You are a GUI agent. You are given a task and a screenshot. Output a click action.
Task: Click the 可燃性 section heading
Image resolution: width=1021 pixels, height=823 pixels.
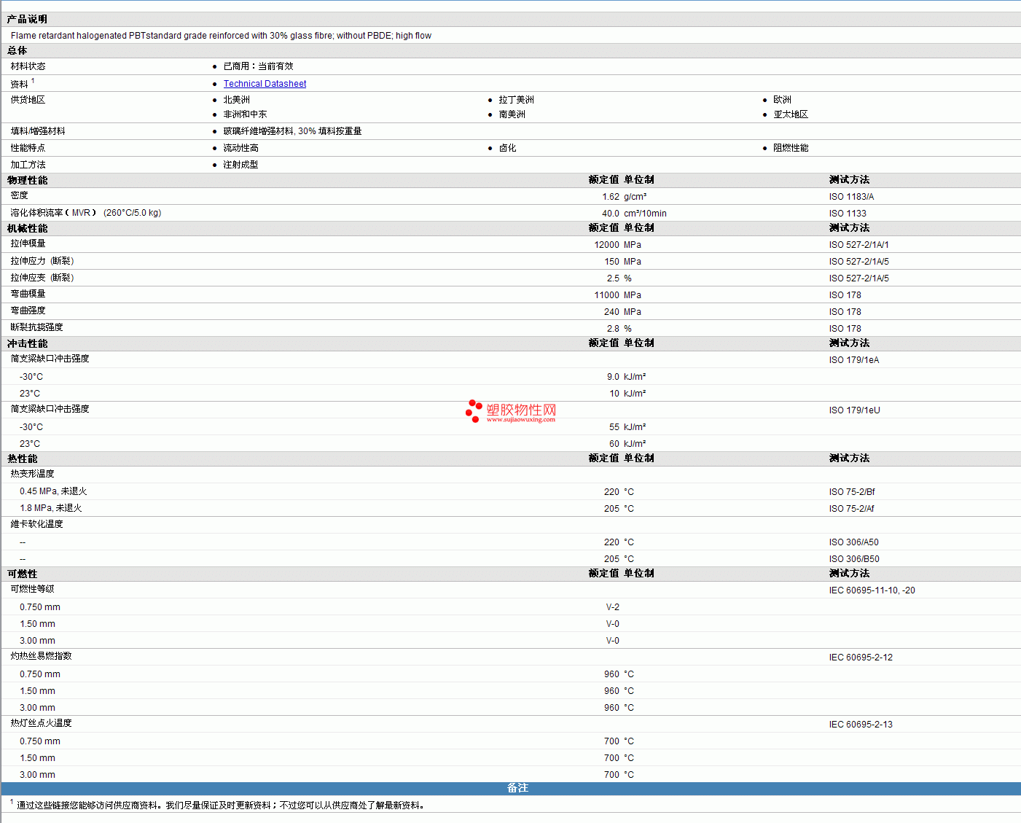(22, 574)
